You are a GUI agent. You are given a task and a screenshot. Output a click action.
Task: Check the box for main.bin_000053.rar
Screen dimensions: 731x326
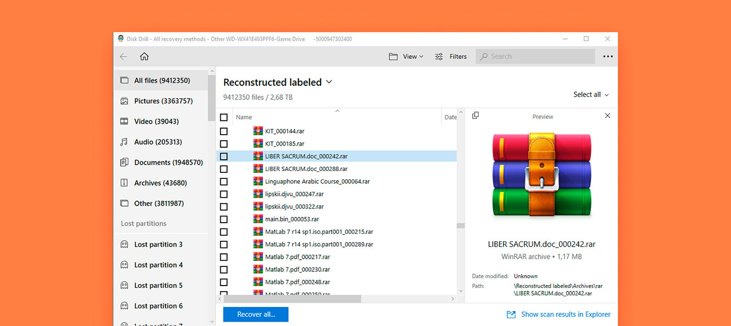point(224,219)
